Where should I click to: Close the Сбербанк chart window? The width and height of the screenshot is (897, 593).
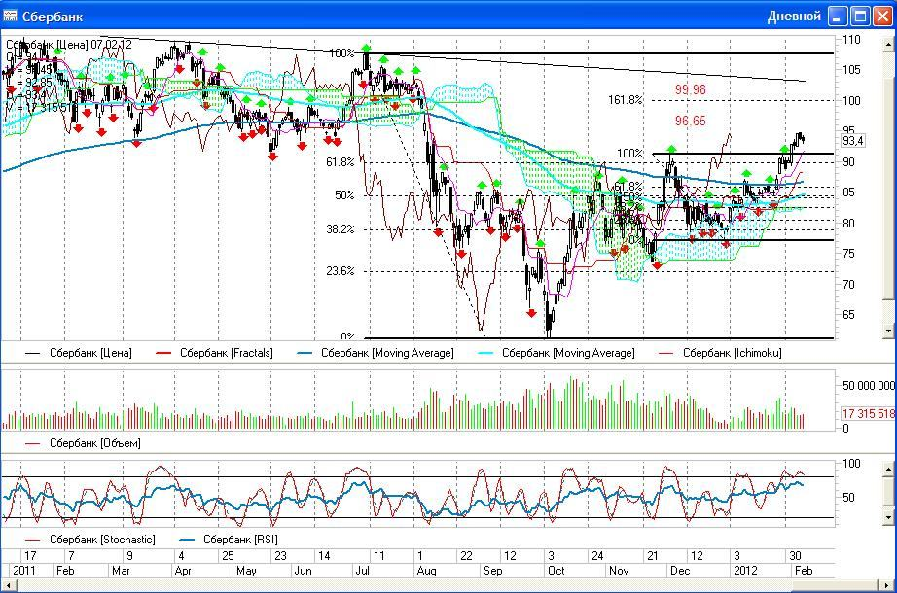[882, 16]
